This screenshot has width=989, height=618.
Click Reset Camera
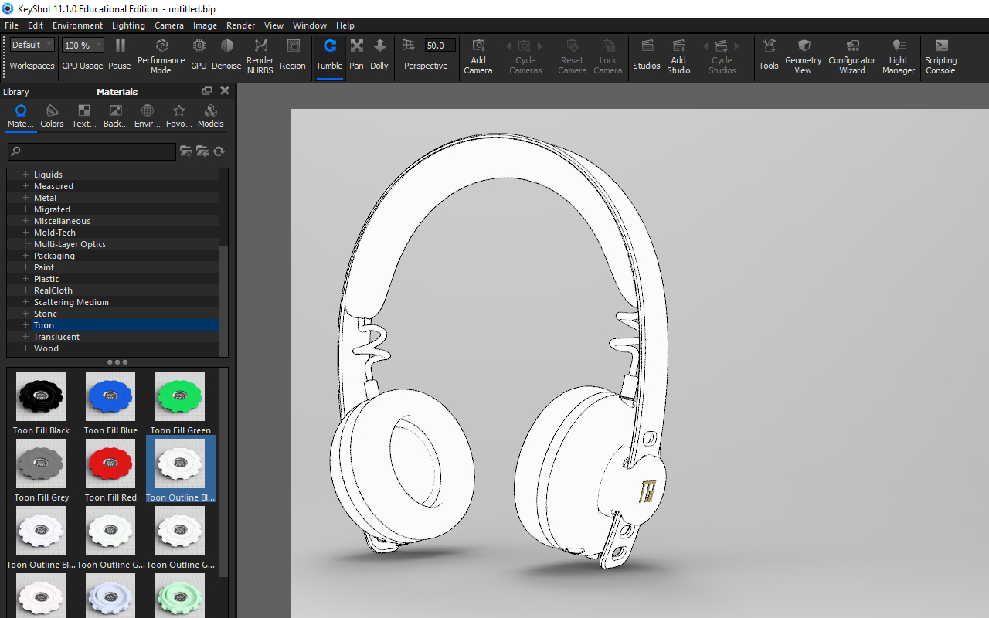pos(573,56)
